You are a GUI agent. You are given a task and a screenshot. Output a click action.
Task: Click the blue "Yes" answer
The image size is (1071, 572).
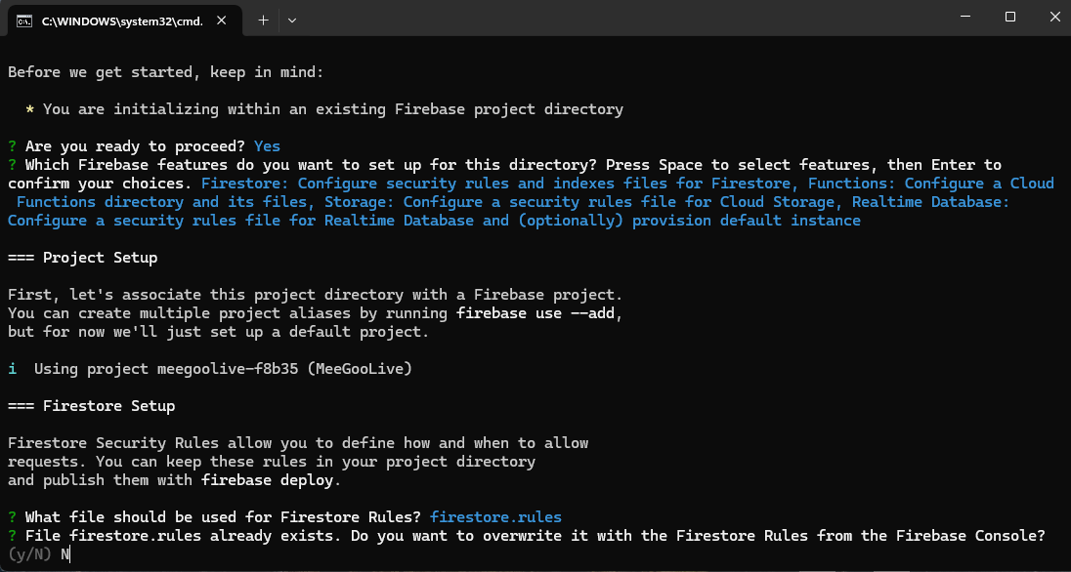click(267, 146)
